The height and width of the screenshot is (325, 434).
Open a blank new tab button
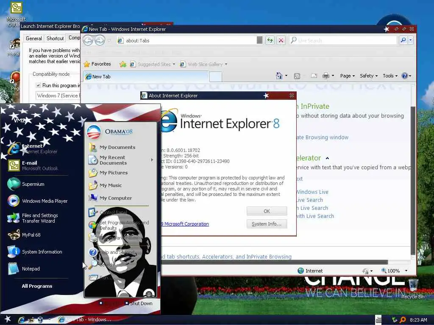pos(216,77)
